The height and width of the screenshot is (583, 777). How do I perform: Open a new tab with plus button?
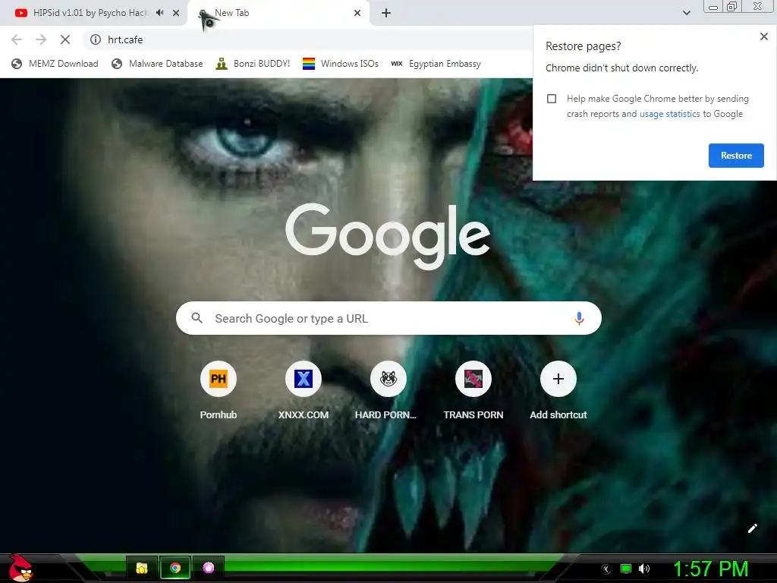point(386,13)
